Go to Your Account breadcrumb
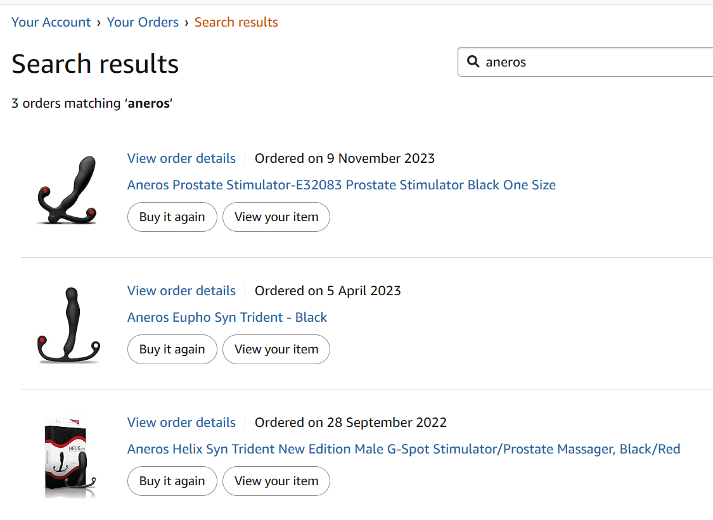 (x=51, y=22)
